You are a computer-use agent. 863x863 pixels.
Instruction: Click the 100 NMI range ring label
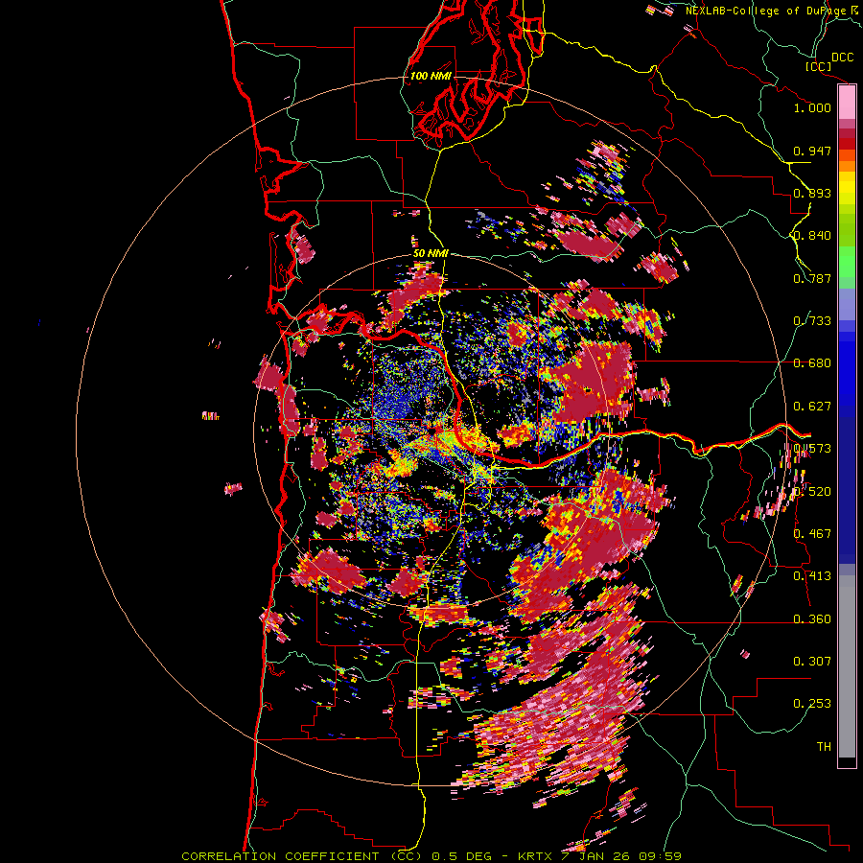point(431,76)
